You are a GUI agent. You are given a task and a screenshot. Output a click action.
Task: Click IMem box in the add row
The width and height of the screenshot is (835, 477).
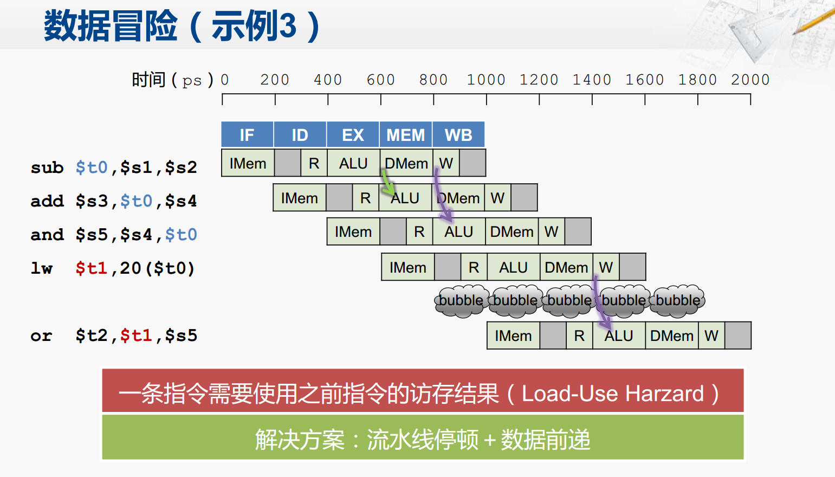click(300, 198)
